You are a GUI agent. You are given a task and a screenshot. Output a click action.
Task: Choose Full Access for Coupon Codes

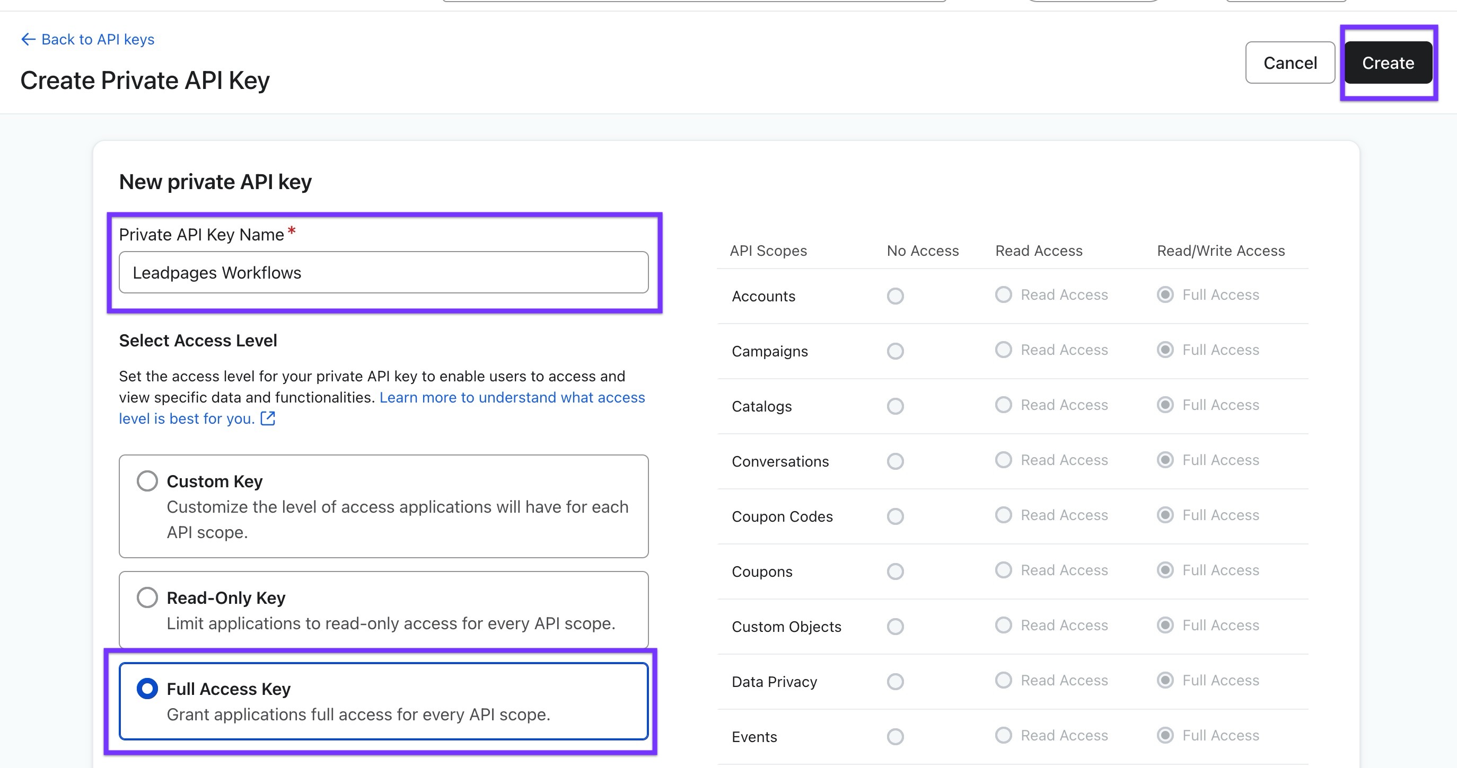pos(1165,515)
